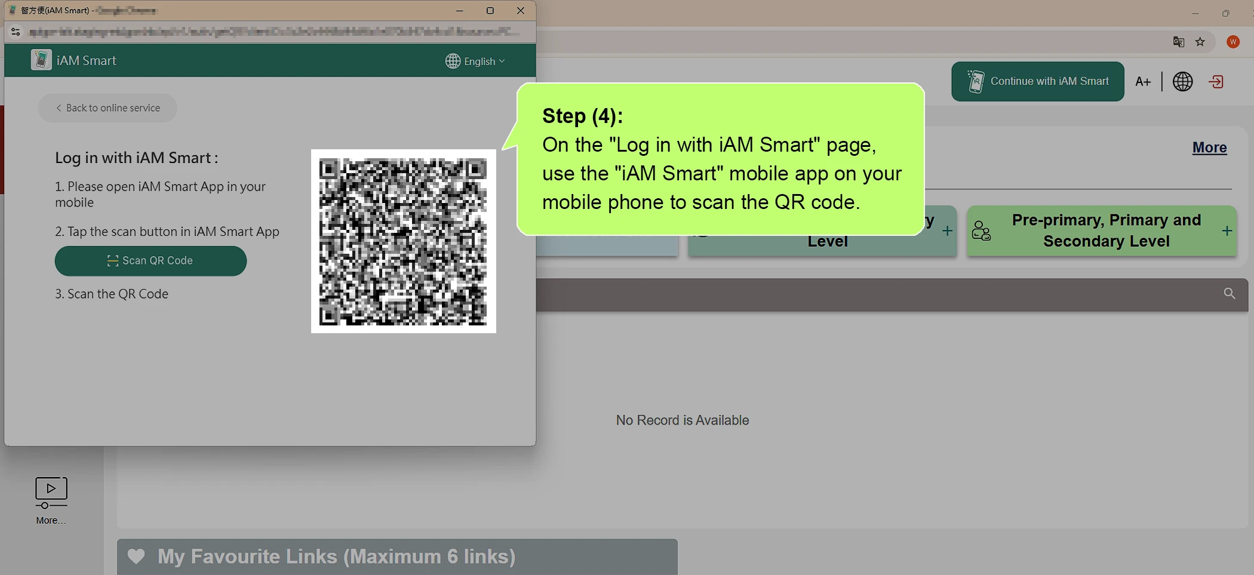This screenshot has width=1254, height=575.
Task: Close the iAM Smart popup window
Action: 521,11
